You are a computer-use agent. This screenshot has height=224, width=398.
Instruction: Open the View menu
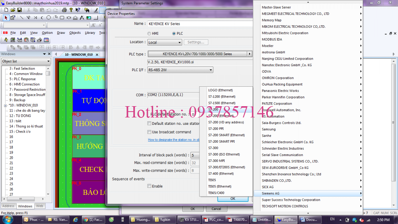[x=34, y=33]
